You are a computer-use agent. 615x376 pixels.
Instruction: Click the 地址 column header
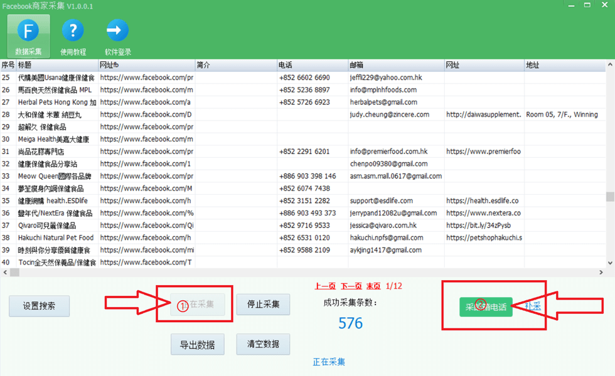(565, 65)
